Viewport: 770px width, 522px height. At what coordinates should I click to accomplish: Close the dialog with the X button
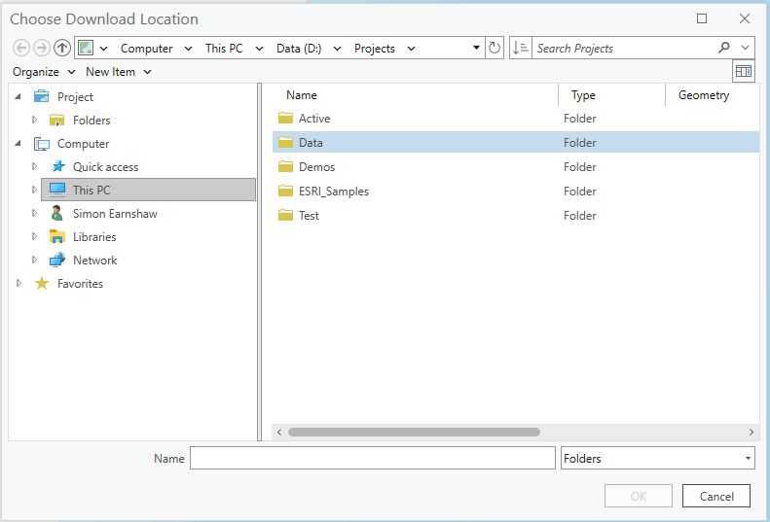point(745,18)
